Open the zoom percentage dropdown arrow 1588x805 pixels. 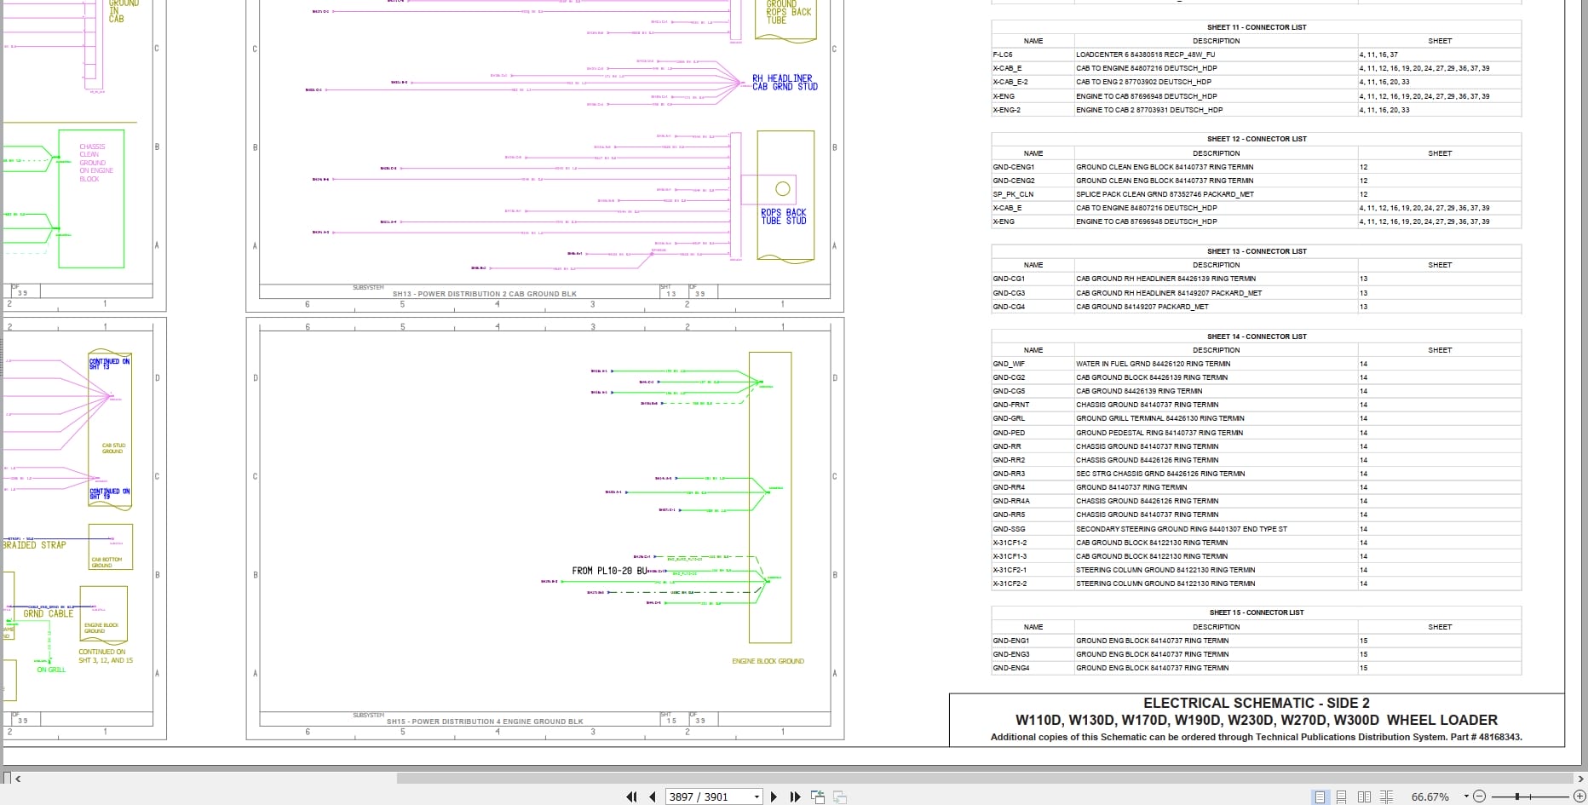point(1466,796)
